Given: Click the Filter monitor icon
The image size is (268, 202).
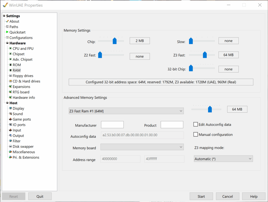Looking at the screenshot, I should click(10, 141).
